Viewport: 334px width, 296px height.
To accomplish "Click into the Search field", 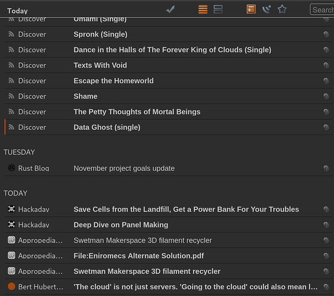I will pyautogui.click(x=322, y=9).
